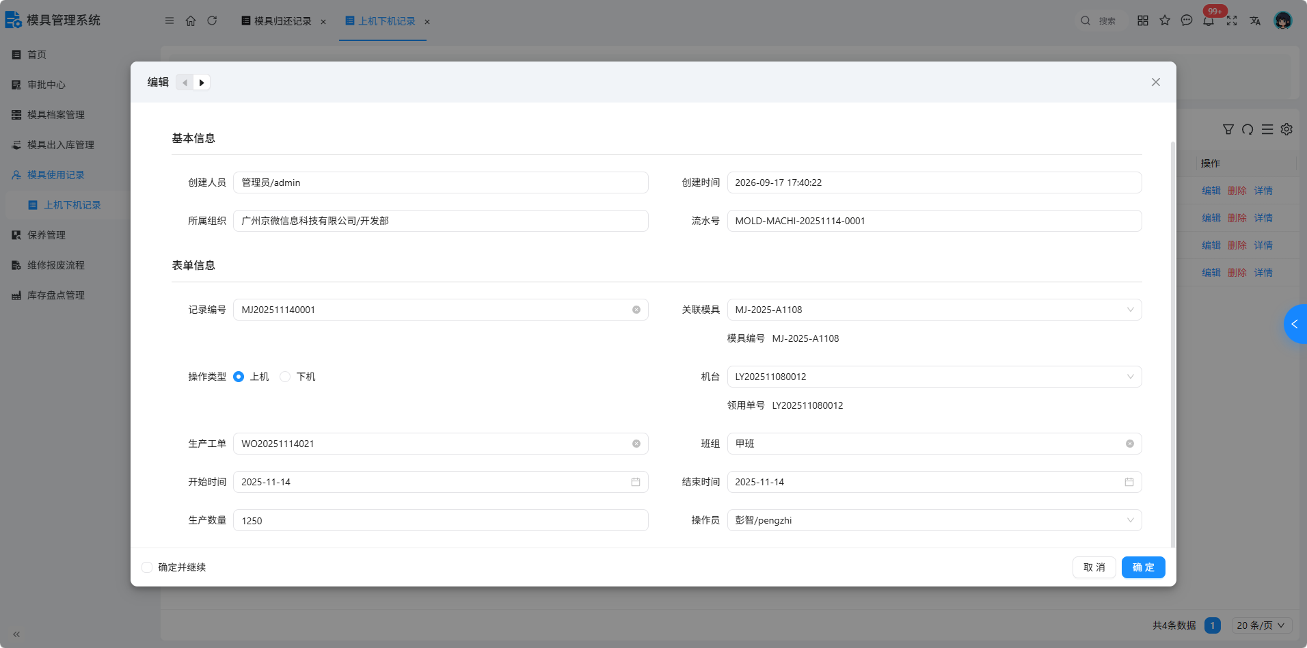Switch to 模具归还记录 tab
Viewport: 1307px width, 648px height.
click(x=277, y=21)
